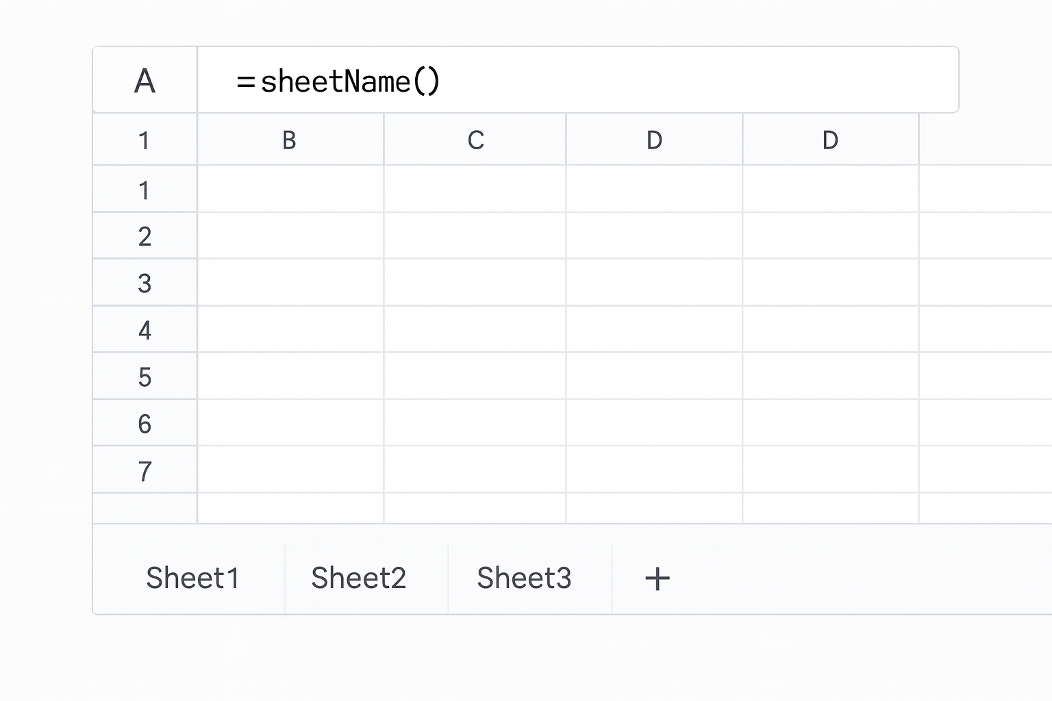Click the cell in column B, row 7
Viewport: 1052px width, 701px height.
290,470
